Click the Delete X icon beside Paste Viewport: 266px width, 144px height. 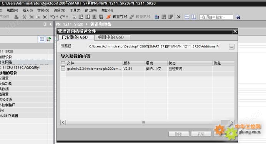[45, 17]
